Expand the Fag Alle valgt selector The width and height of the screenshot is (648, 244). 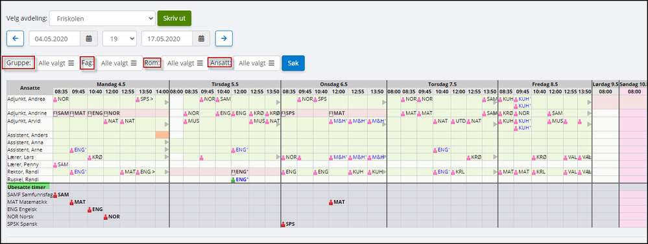[119, 63]
